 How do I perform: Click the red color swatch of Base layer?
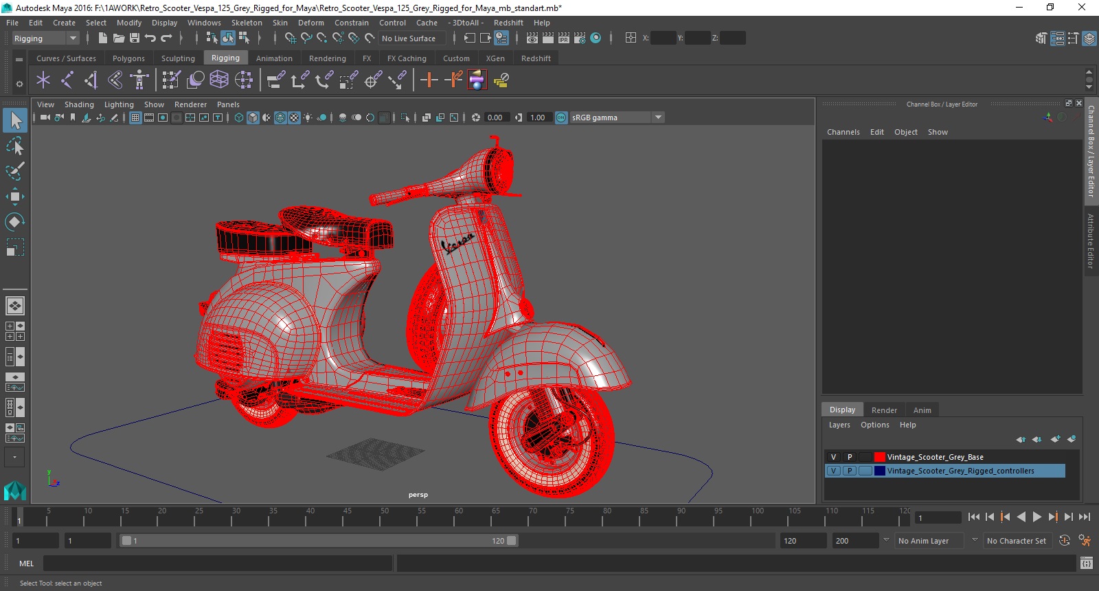879,457
